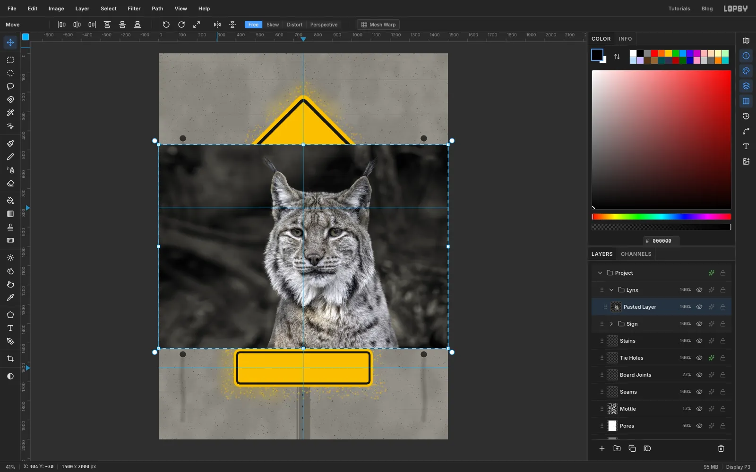The height and width of the screenshot is (472, 756).
Task: Choose the magic wand tool
Action: (10, 113)
